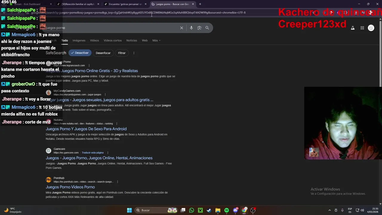Open File Explorer from the taskbar
The width and height of the screenshot is (382, 215).
[x=218, y=210]
